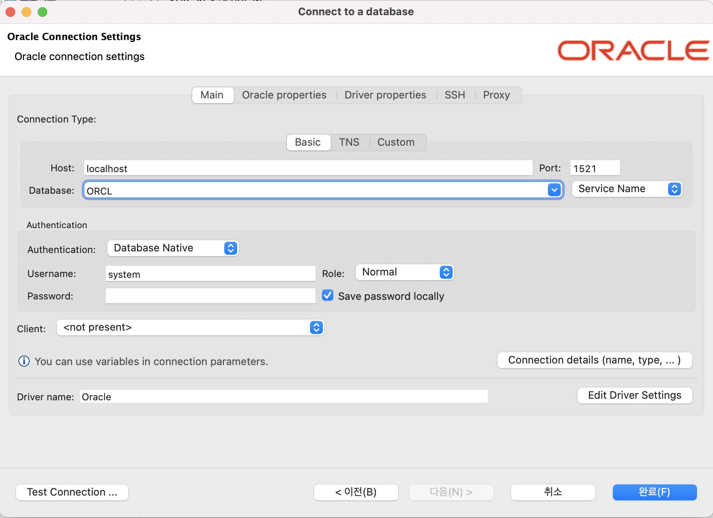Minimize the dialog with yellow button
The height and width of the screenshot is (518, 713).
[x=26, y=12]
